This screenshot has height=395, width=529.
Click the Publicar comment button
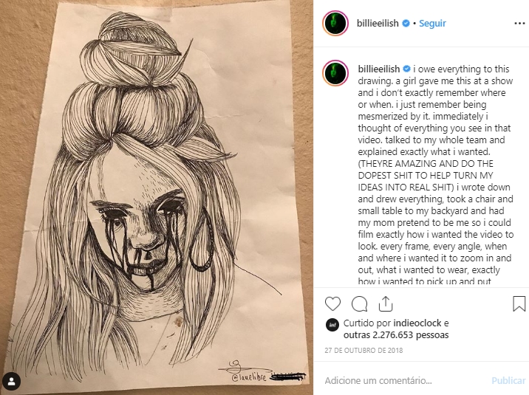coord(508,381)
